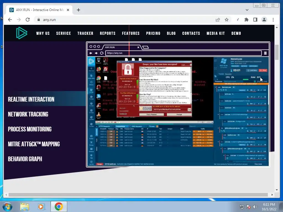Open the Windows Start menu

click(7, 206)
